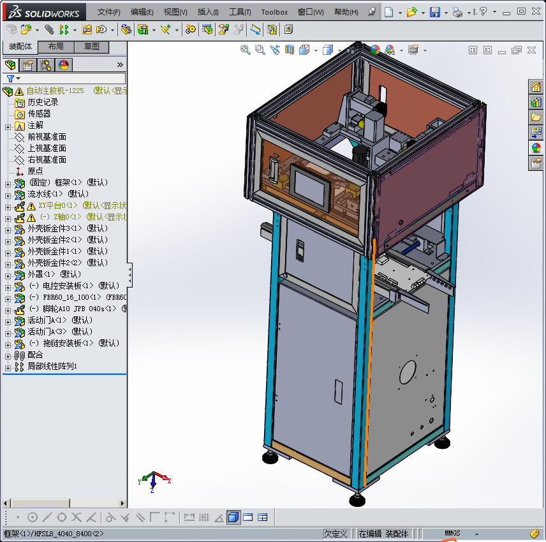Expand the 流水线<1> component node
This screenshot has width=546, height=542.
[8, 196]
